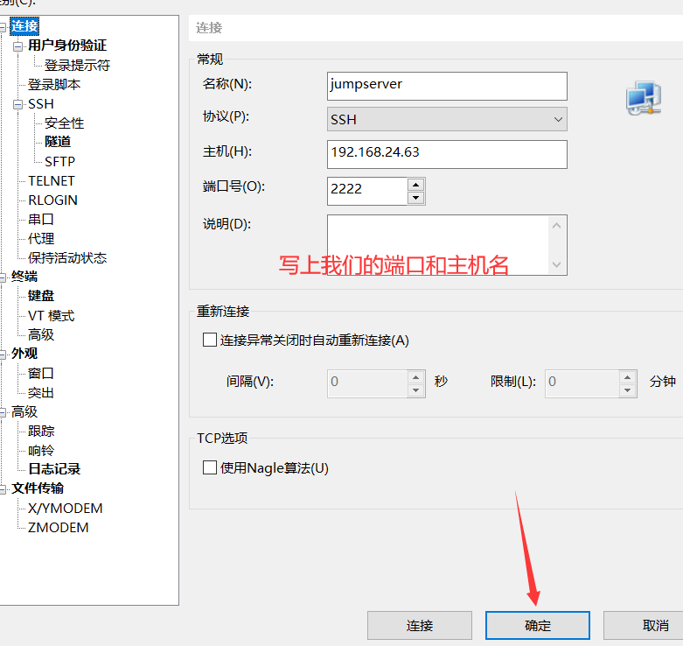Cancel dialog with 取消 button
683x646 pixels.
(x=645, y=626)
